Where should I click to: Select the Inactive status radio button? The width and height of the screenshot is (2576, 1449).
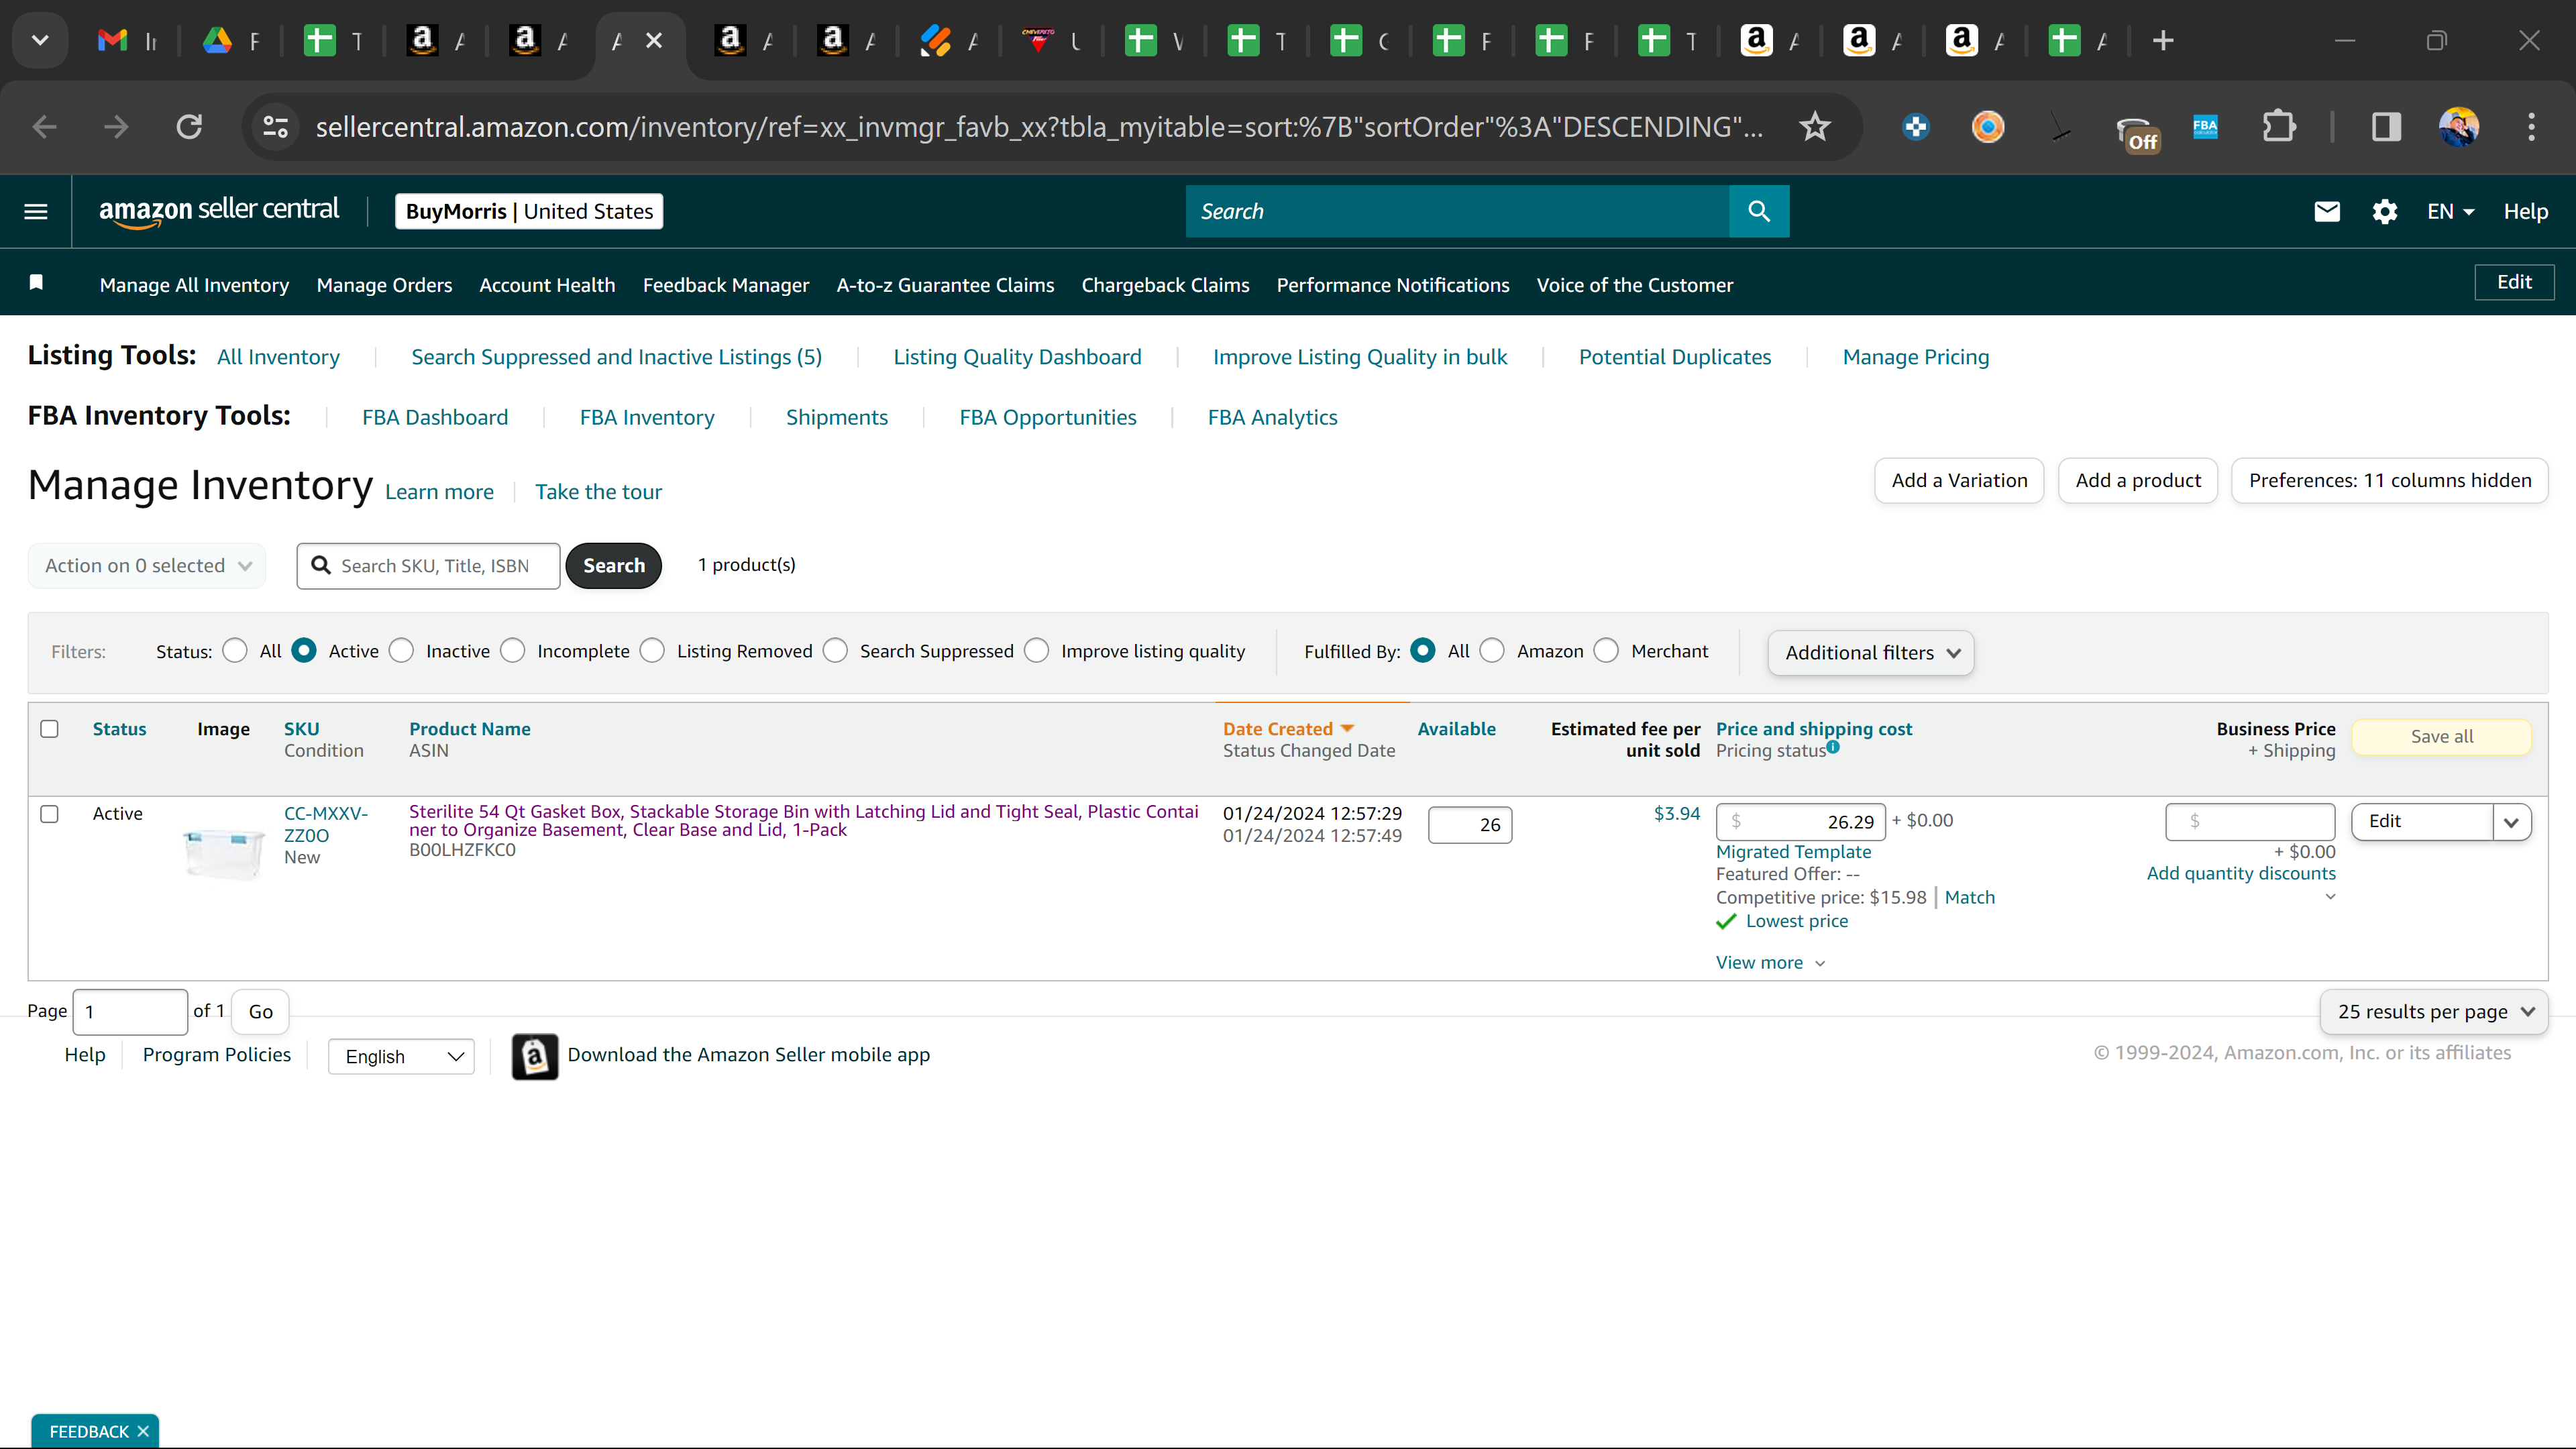(x=401, y=651)
